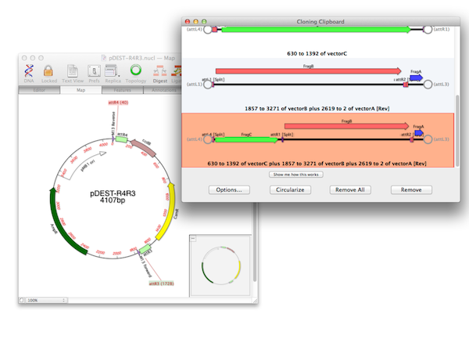Select '1857 to 3271 of vectorB plus' fragment text
This screenshot has height=343, width=469.
coord(317,108)
